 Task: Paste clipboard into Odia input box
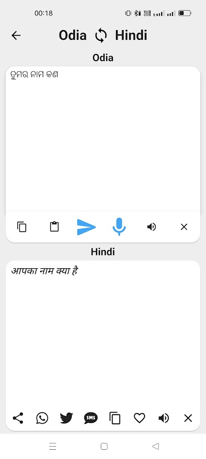point(54,227)
